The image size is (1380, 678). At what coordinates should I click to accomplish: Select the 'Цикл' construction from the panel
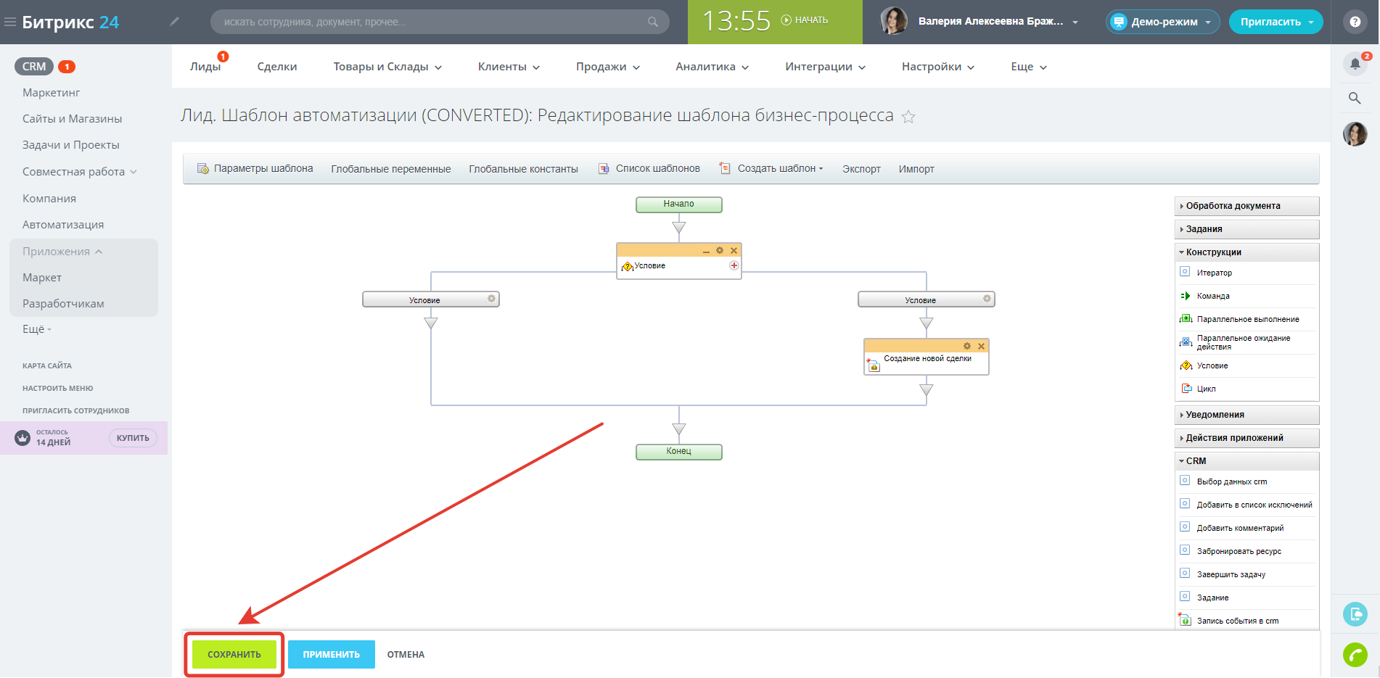(1206, 389)
